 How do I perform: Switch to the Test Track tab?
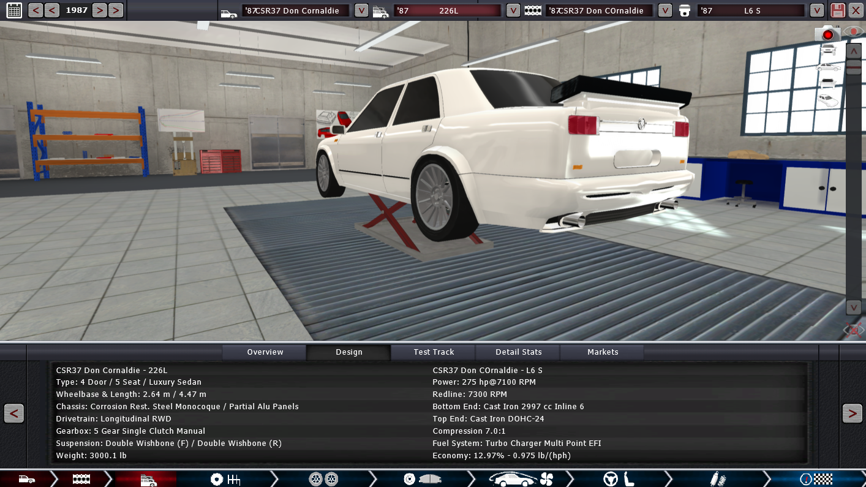coord(434,352)
